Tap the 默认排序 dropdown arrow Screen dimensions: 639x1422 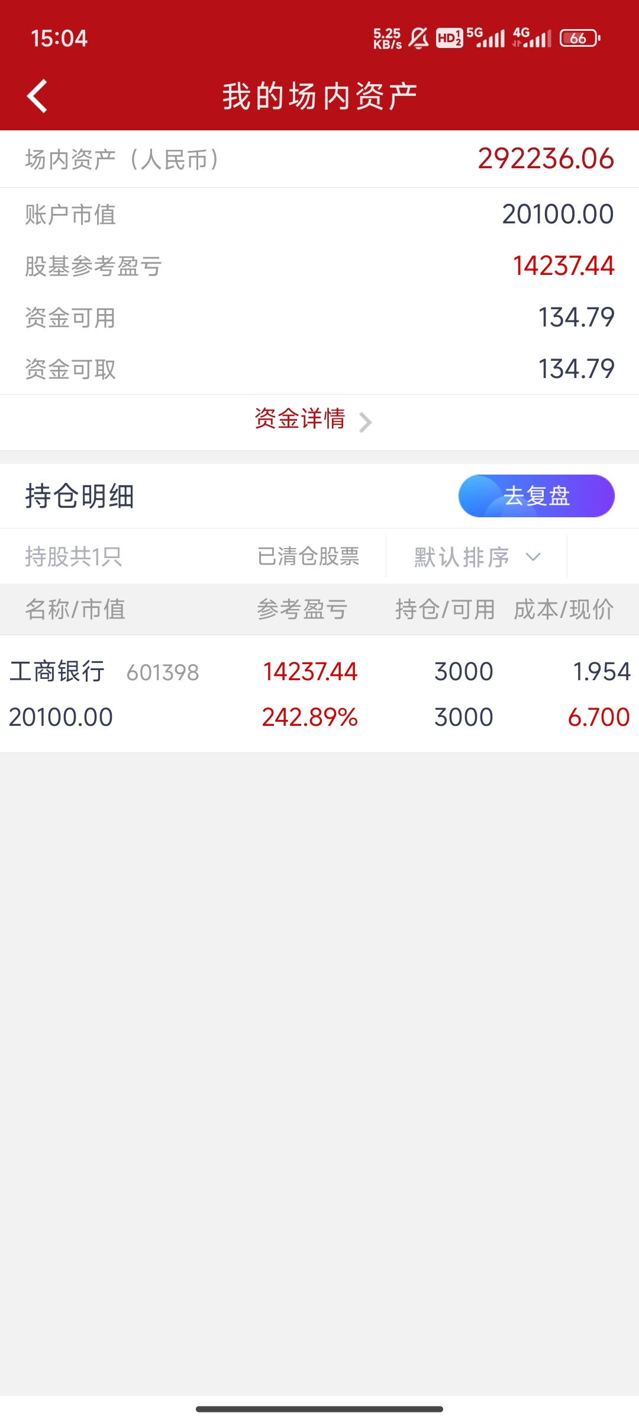[x=533, y=557]
